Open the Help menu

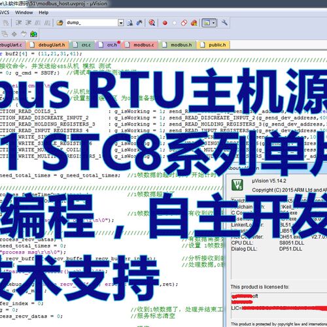click(43, 12)
